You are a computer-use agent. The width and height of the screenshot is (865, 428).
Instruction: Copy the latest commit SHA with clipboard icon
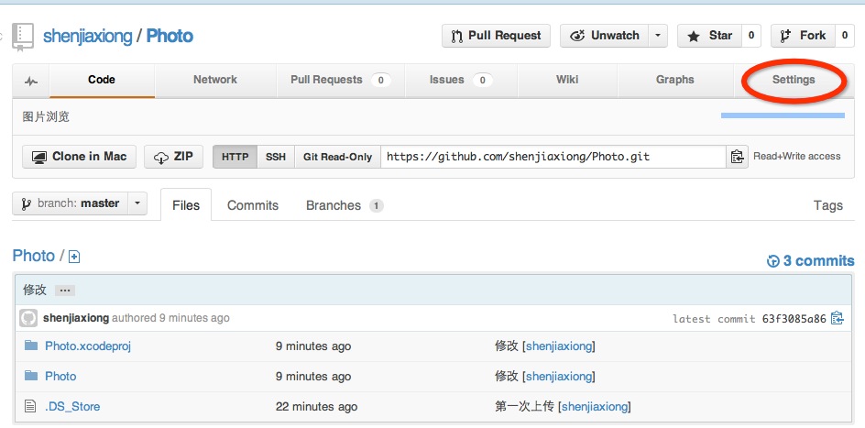pyautogui.click(x=837, y=318)
